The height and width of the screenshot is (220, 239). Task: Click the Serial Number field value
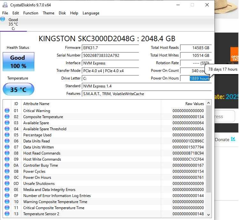pos(110,55)
